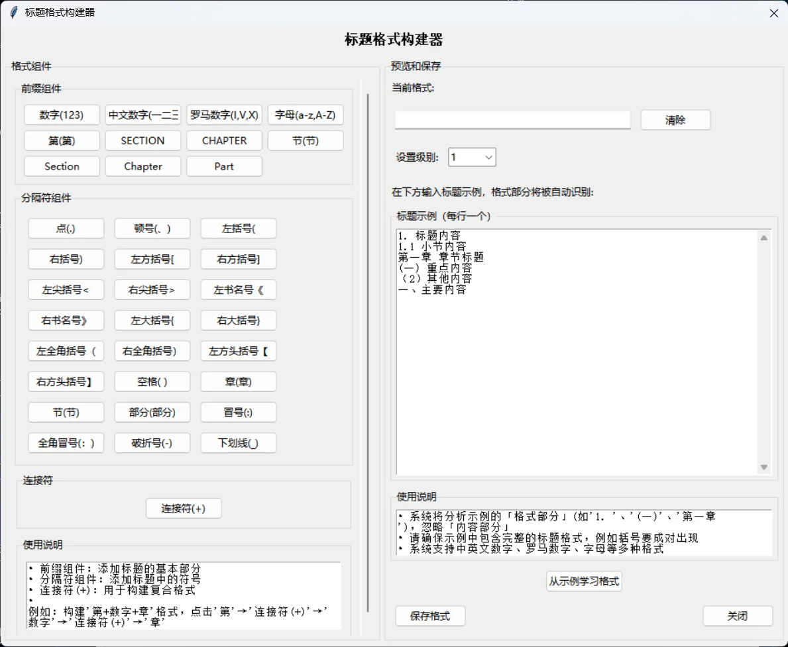Click the 第(第) prefix button
Viewport: 788px width, 647px height.
coord(61,140)
